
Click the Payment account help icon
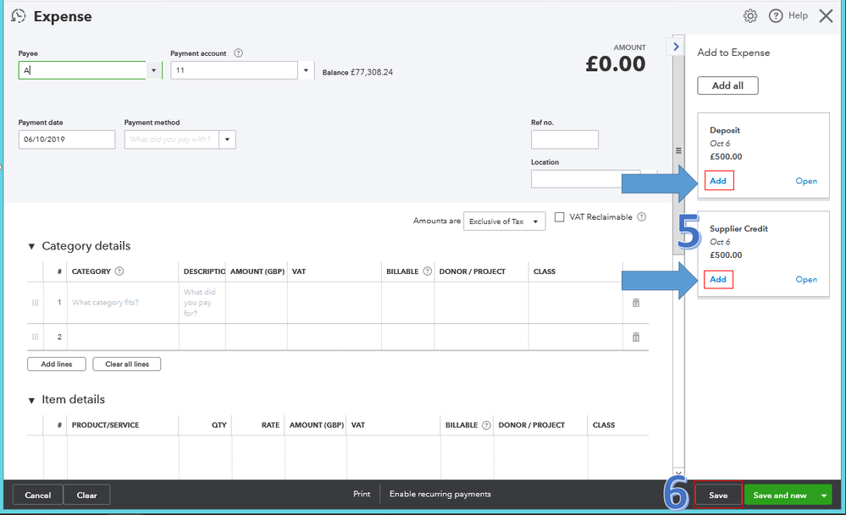click(239, 52)
